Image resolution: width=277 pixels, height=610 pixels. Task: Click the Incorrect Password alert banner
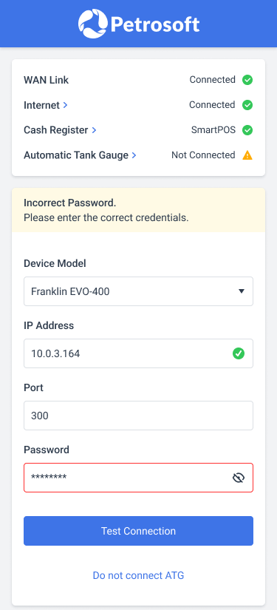[138, 210]
